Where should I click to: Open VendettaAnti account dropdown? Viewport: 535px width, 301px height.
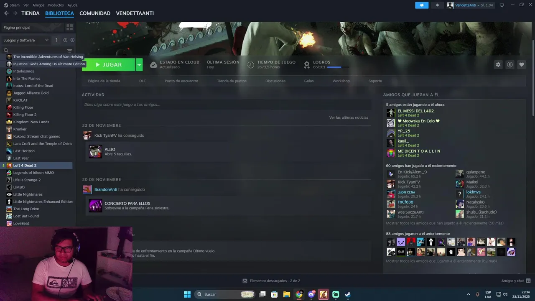[470, 5]
